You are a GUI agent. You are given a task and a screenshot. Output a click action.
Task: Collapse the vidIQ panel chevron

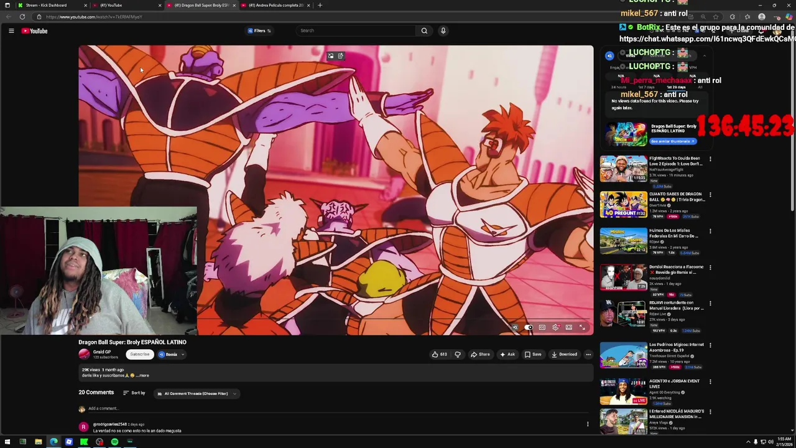(x=704, y=56)
